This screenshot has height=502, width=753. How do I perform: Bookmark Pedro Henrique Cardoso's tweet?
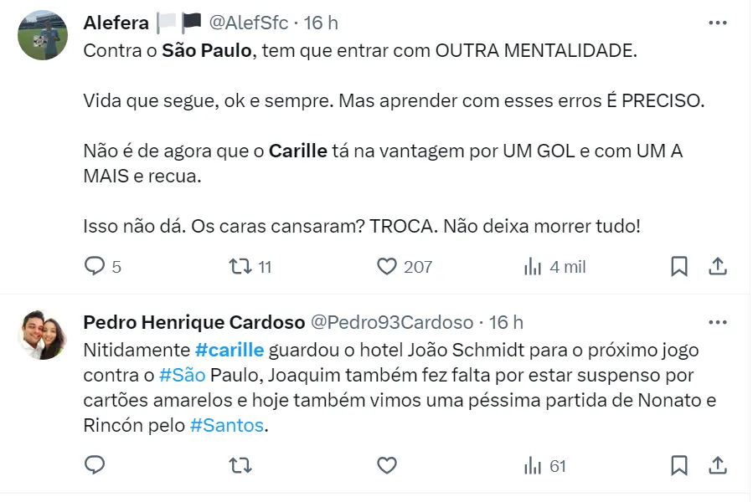pyautogui.click(x=679, y=465)
